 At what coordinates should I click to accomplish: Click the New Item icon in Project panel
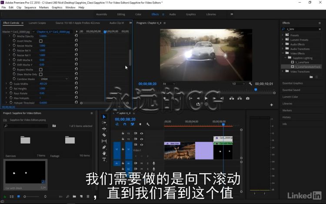tap(81, 196)
